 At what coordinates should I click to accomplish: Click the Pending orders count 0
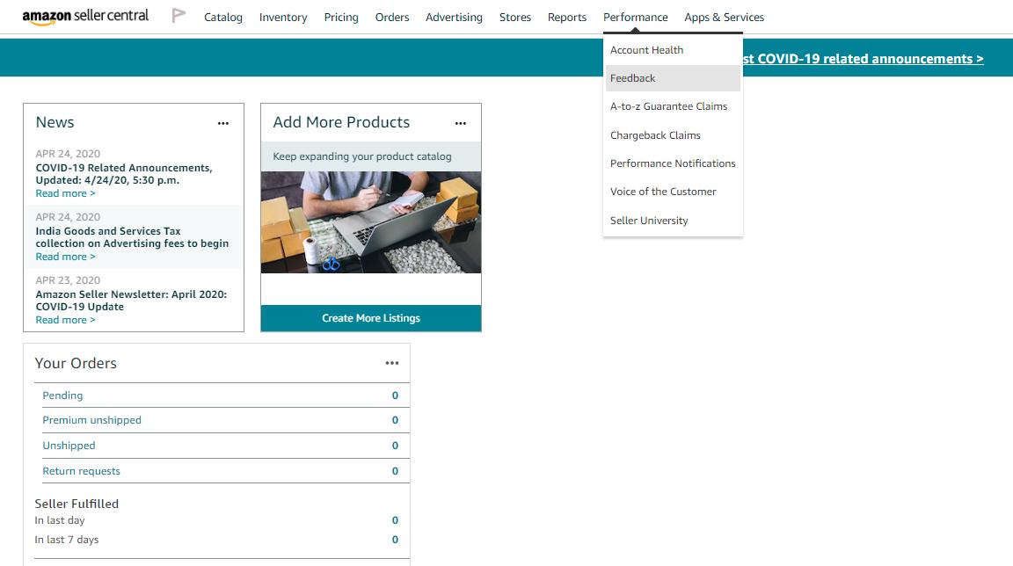[395, 395]
